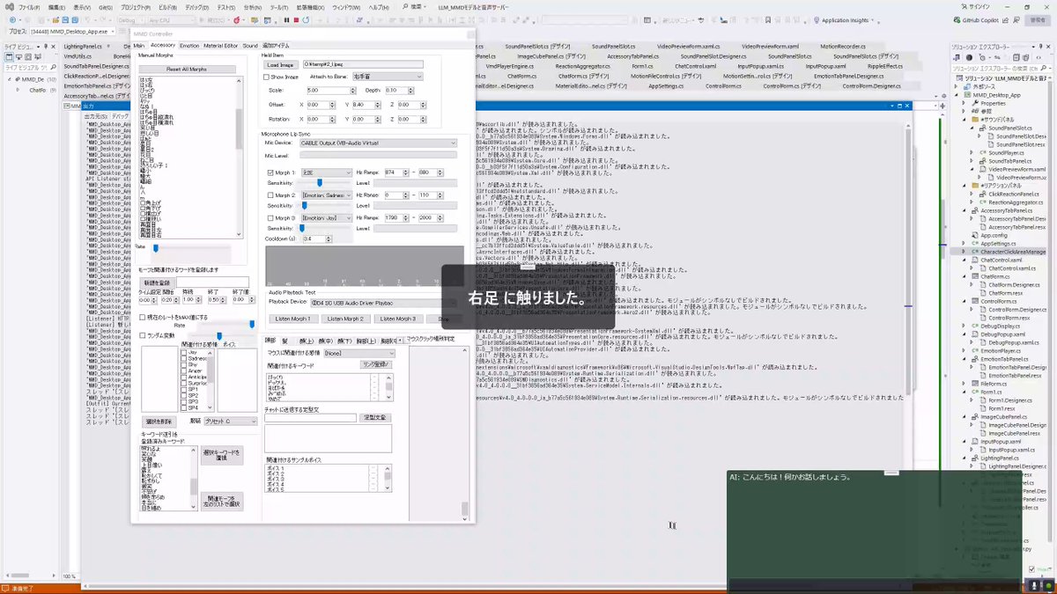Select SoundPlayer.cs in Solution Explorer

1005,153
